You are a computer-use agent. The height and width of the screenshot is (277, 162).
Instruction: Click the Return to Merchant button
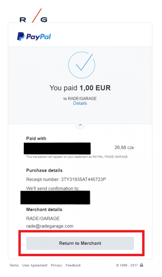[x=80, y=243]
